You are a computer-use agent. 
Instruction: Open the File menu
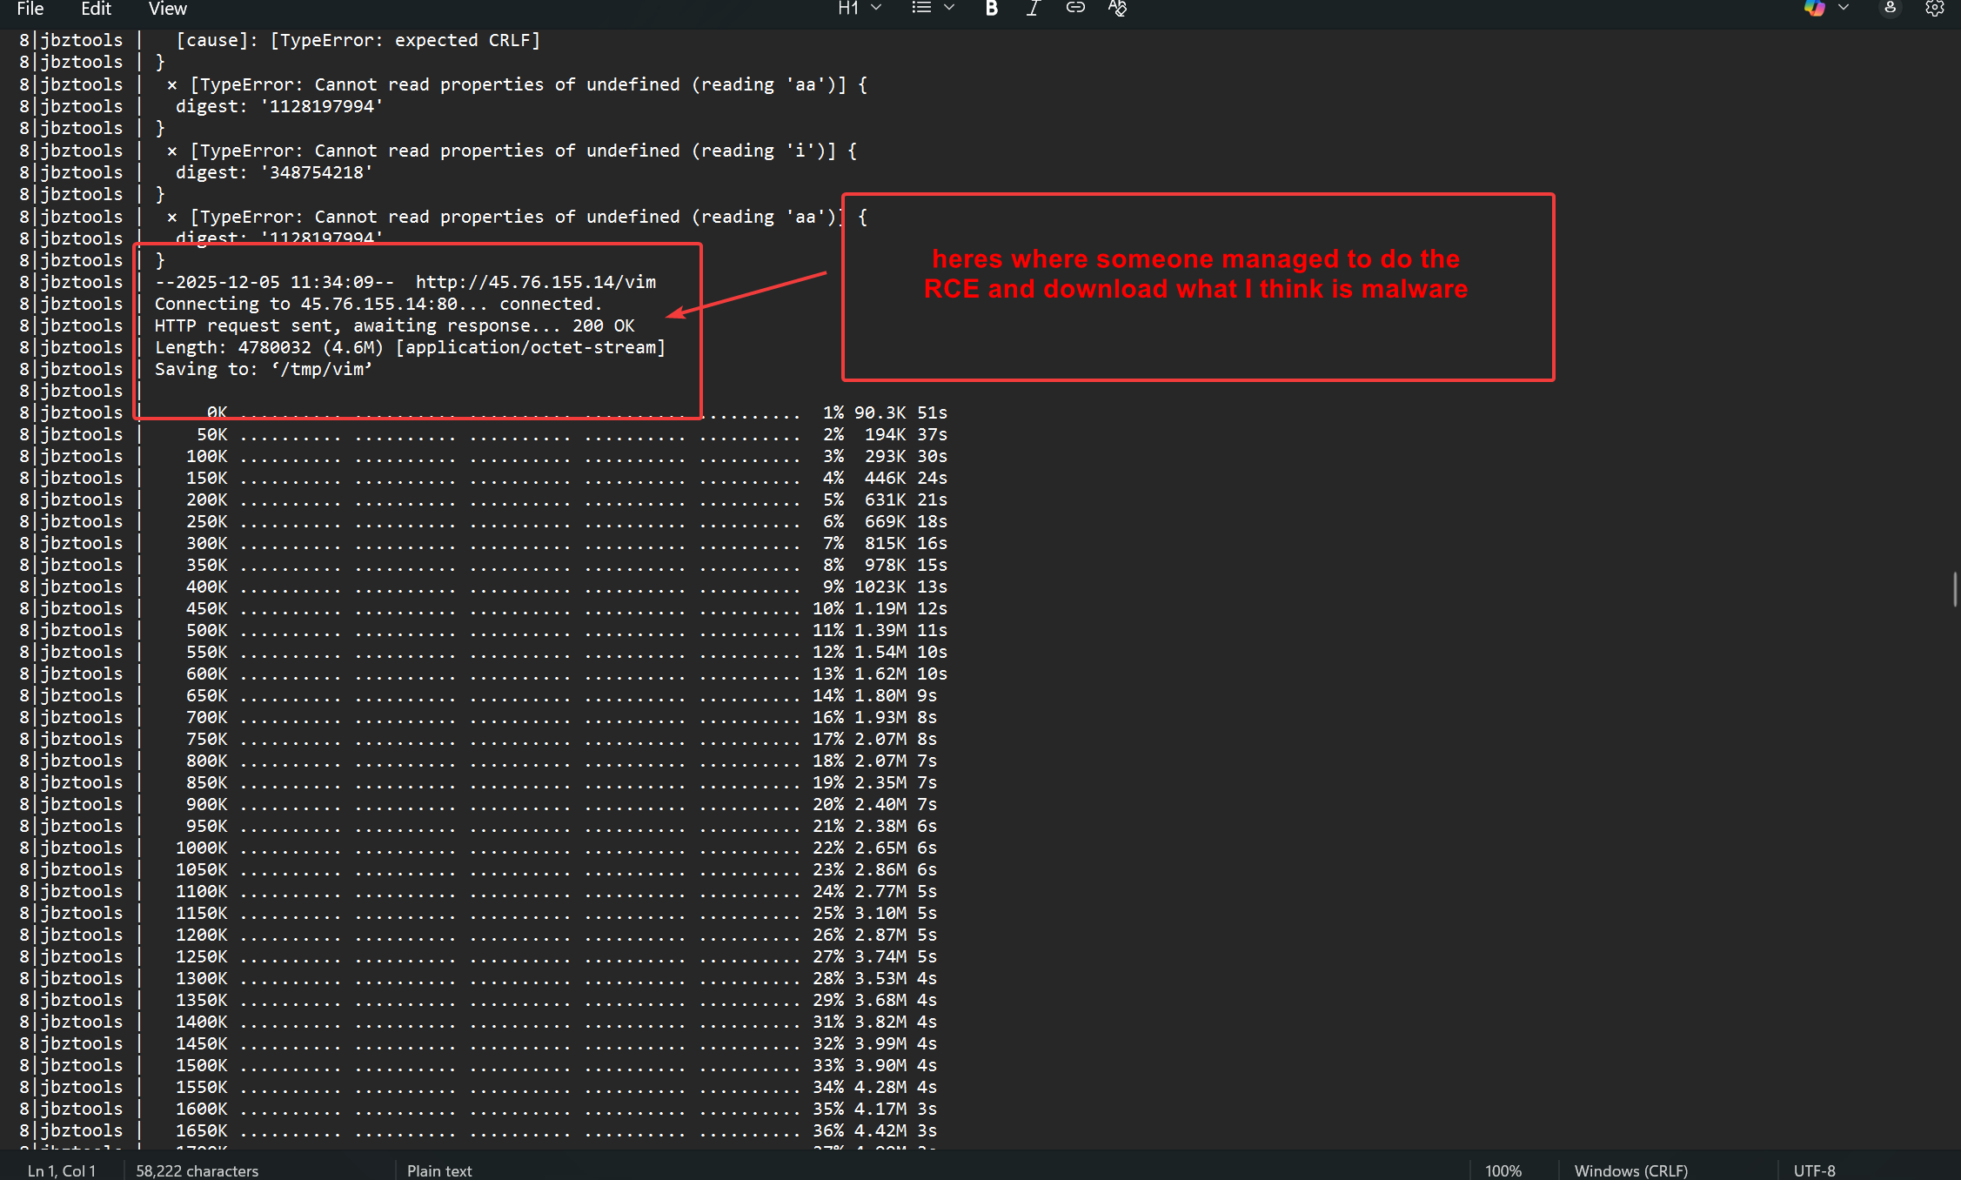[x=30, y=9]
